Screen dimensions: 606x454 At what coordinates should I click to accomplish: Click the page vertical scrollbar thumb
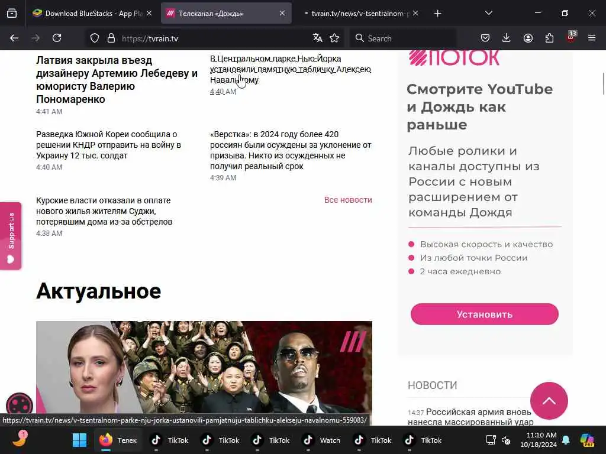[603, 83]
